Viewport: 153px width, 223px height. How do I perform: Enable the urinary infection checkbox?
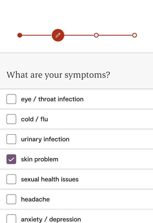click(x=11, y=139)
